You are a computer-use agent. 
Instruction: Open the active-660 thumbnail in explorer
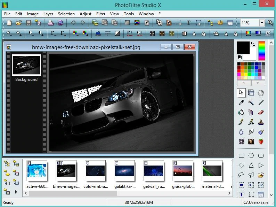[x=37, y=171]
